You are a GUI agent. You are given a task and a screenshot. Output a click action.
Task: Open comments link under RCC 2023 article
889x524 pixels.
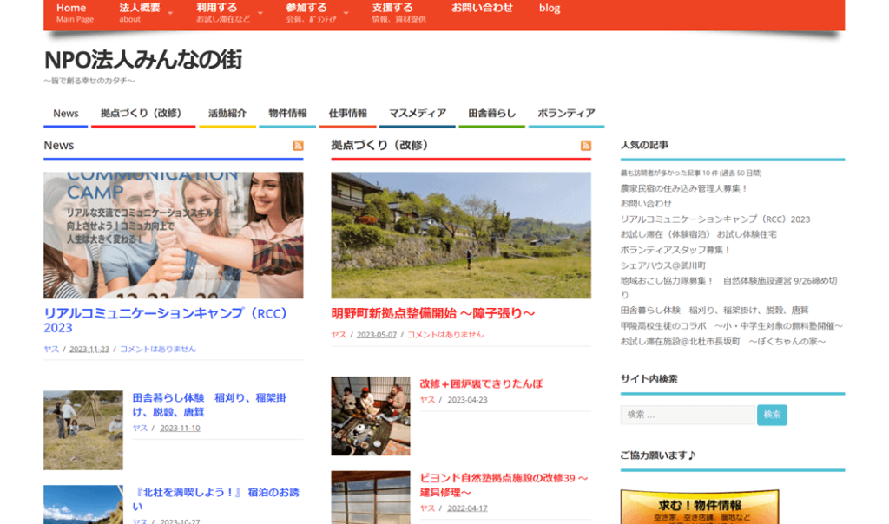pyautogui.click(x=158, y=349)
